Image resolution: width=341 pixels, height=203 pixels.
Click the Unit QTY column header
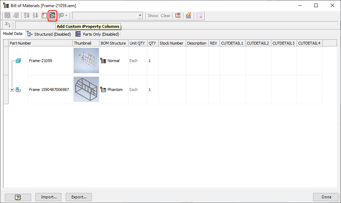138,43
